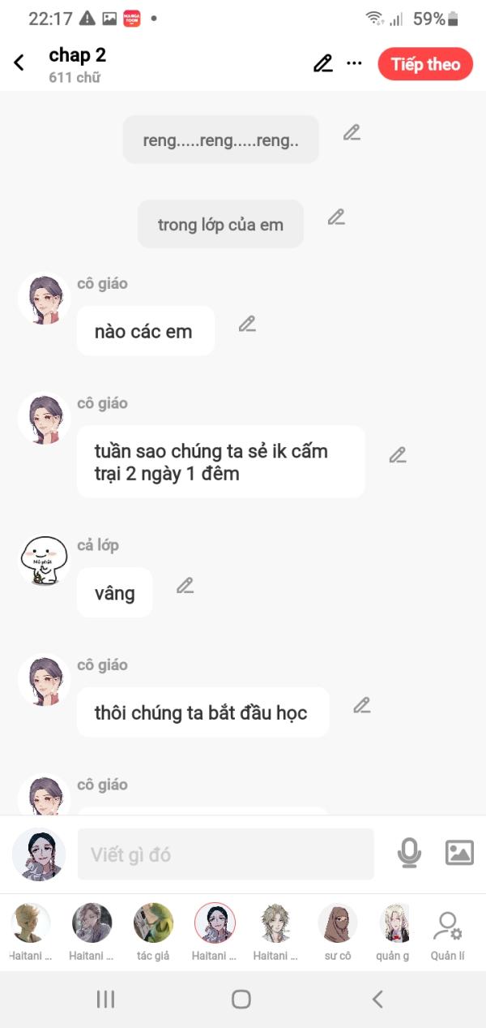Screen dimensions: 486x1028
Task: Tap the cô giáo avatar on 'nào các em'
Action: coord(45,299)
